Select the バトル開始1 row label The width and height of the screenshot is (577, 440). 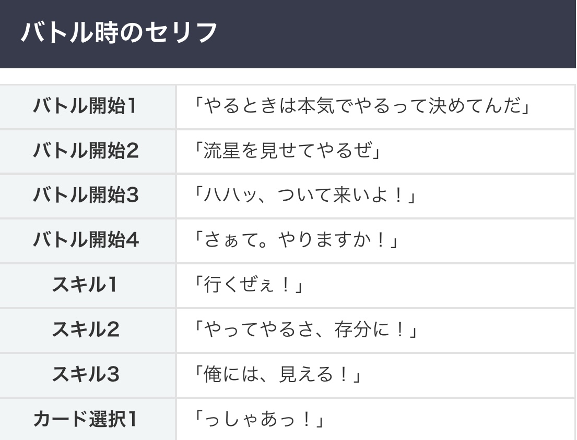tap(86, 106)
